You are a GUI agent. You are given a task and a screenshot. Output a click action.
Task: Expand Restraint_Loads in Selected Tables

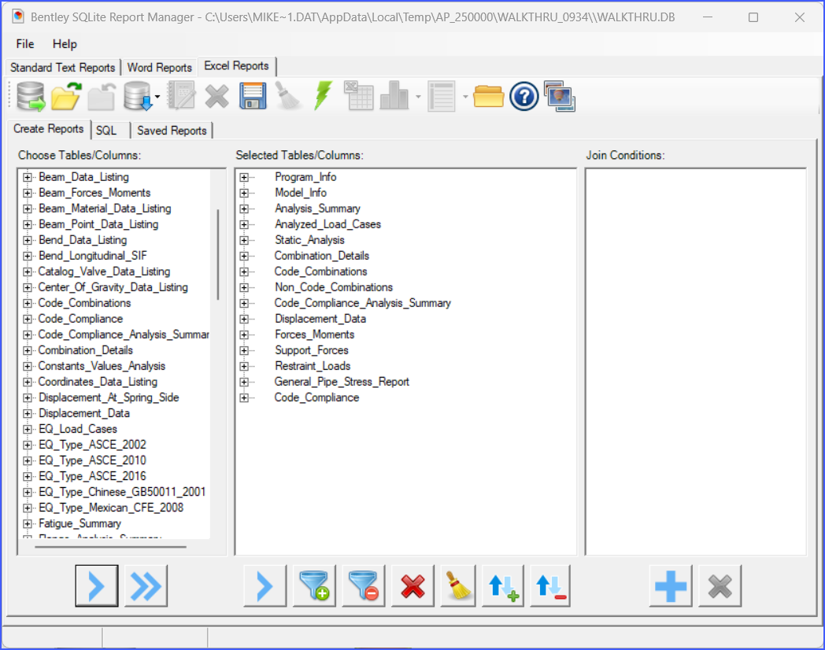point(244,367)
